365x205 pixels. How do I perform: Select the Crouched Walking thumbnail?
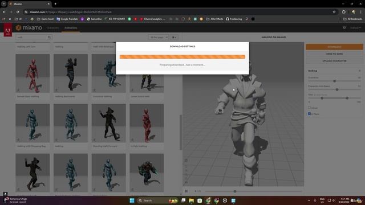tap(109, 73)
